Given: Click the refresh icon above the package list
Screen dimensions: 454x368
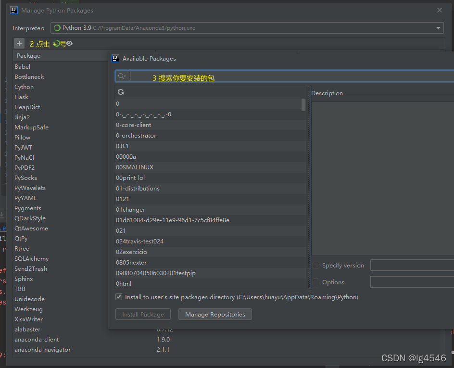Looking at the screenshot, I should click(x=121, y=92).
